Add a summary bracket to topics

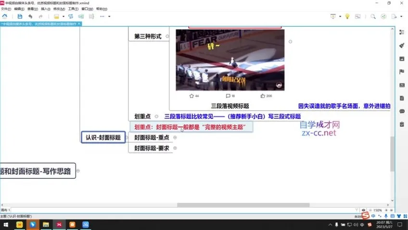coord(91,16)
